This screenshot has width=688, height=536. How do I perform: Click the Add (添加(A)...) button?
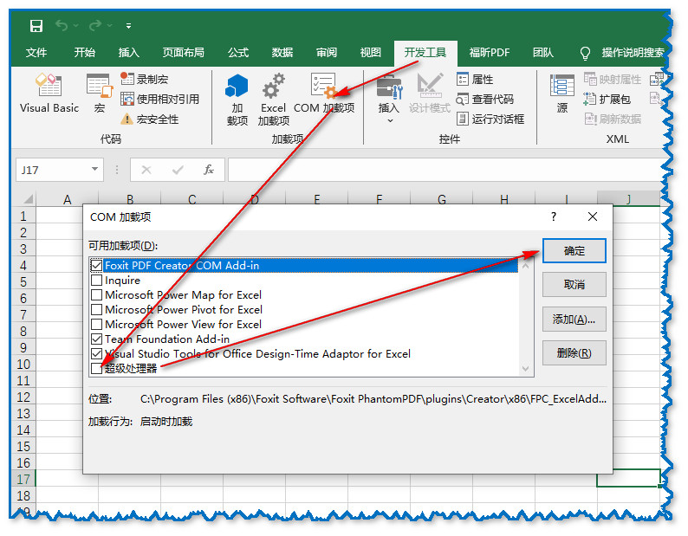tap(574, 319)
